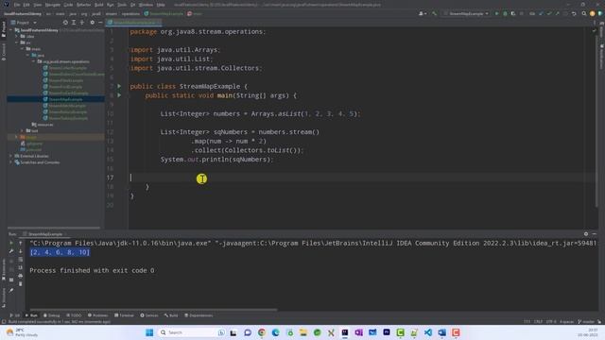Open the TODO tool window button

pyautogui.click(x=74, y=315)
